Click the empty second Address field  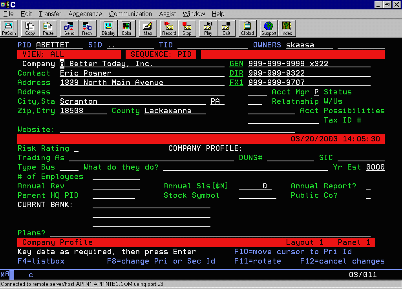pyautogui.click(x=142, y=92)
